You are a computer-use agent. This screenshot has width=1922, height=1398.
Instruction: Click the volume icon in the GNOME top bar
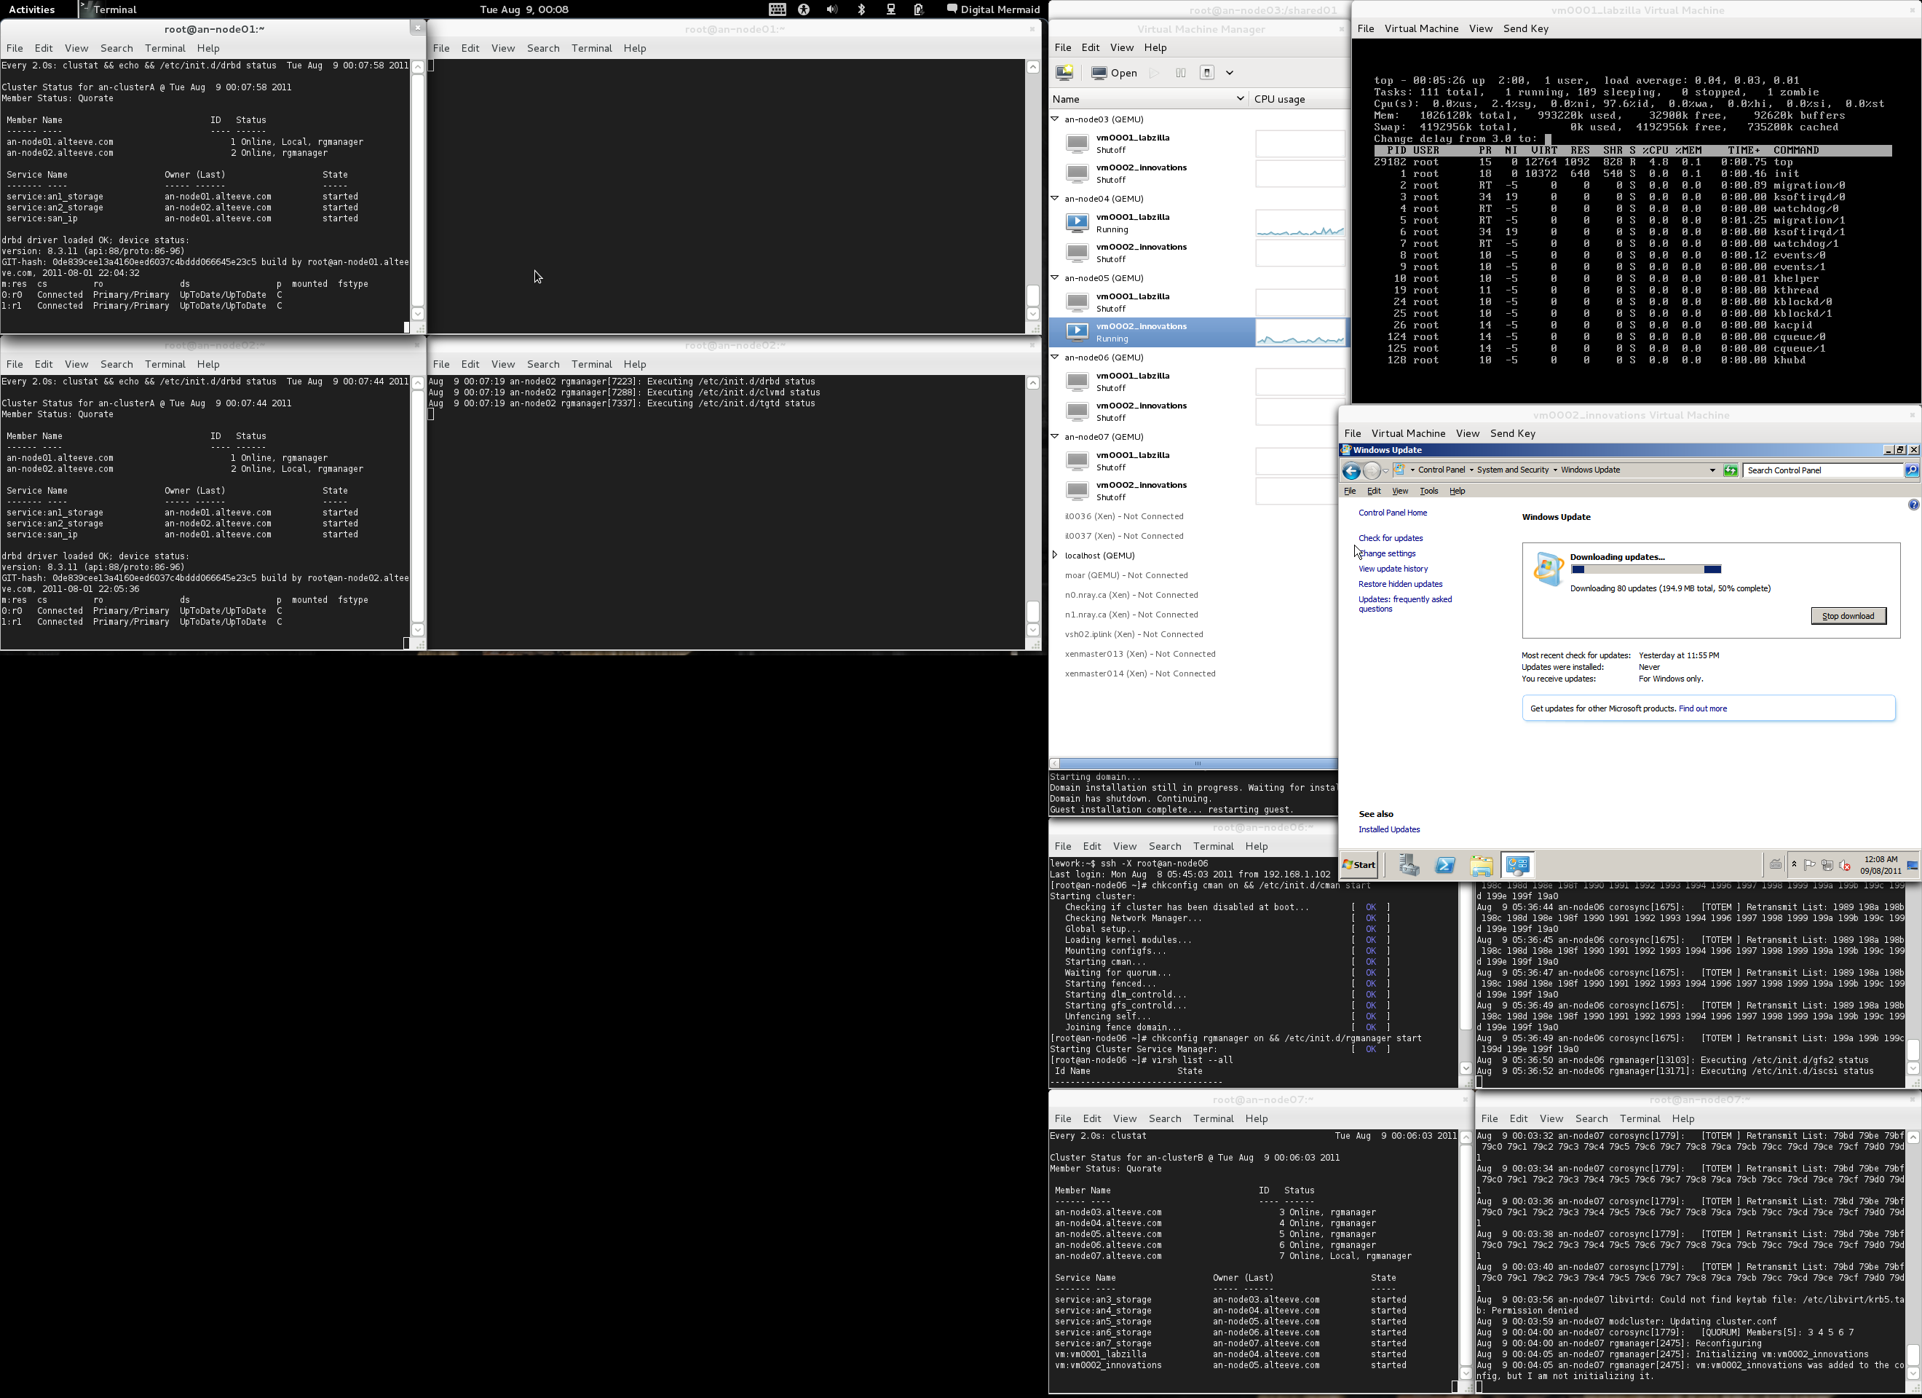pos(831,9)
